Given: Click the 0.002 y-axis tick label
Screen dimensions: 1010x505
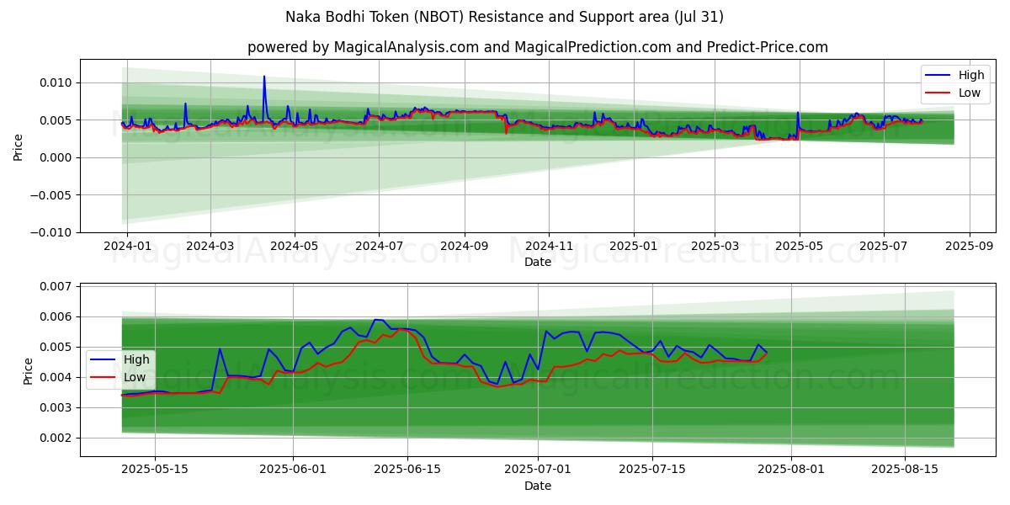Looking at the screenshot, I should tap(58, 438).
